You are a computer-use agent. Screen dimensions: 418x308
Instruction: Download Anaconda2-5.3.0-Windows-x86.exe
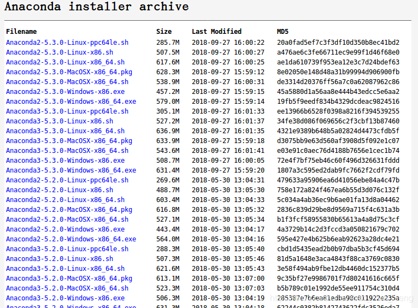pyautogui.click(x=66, y=92)
